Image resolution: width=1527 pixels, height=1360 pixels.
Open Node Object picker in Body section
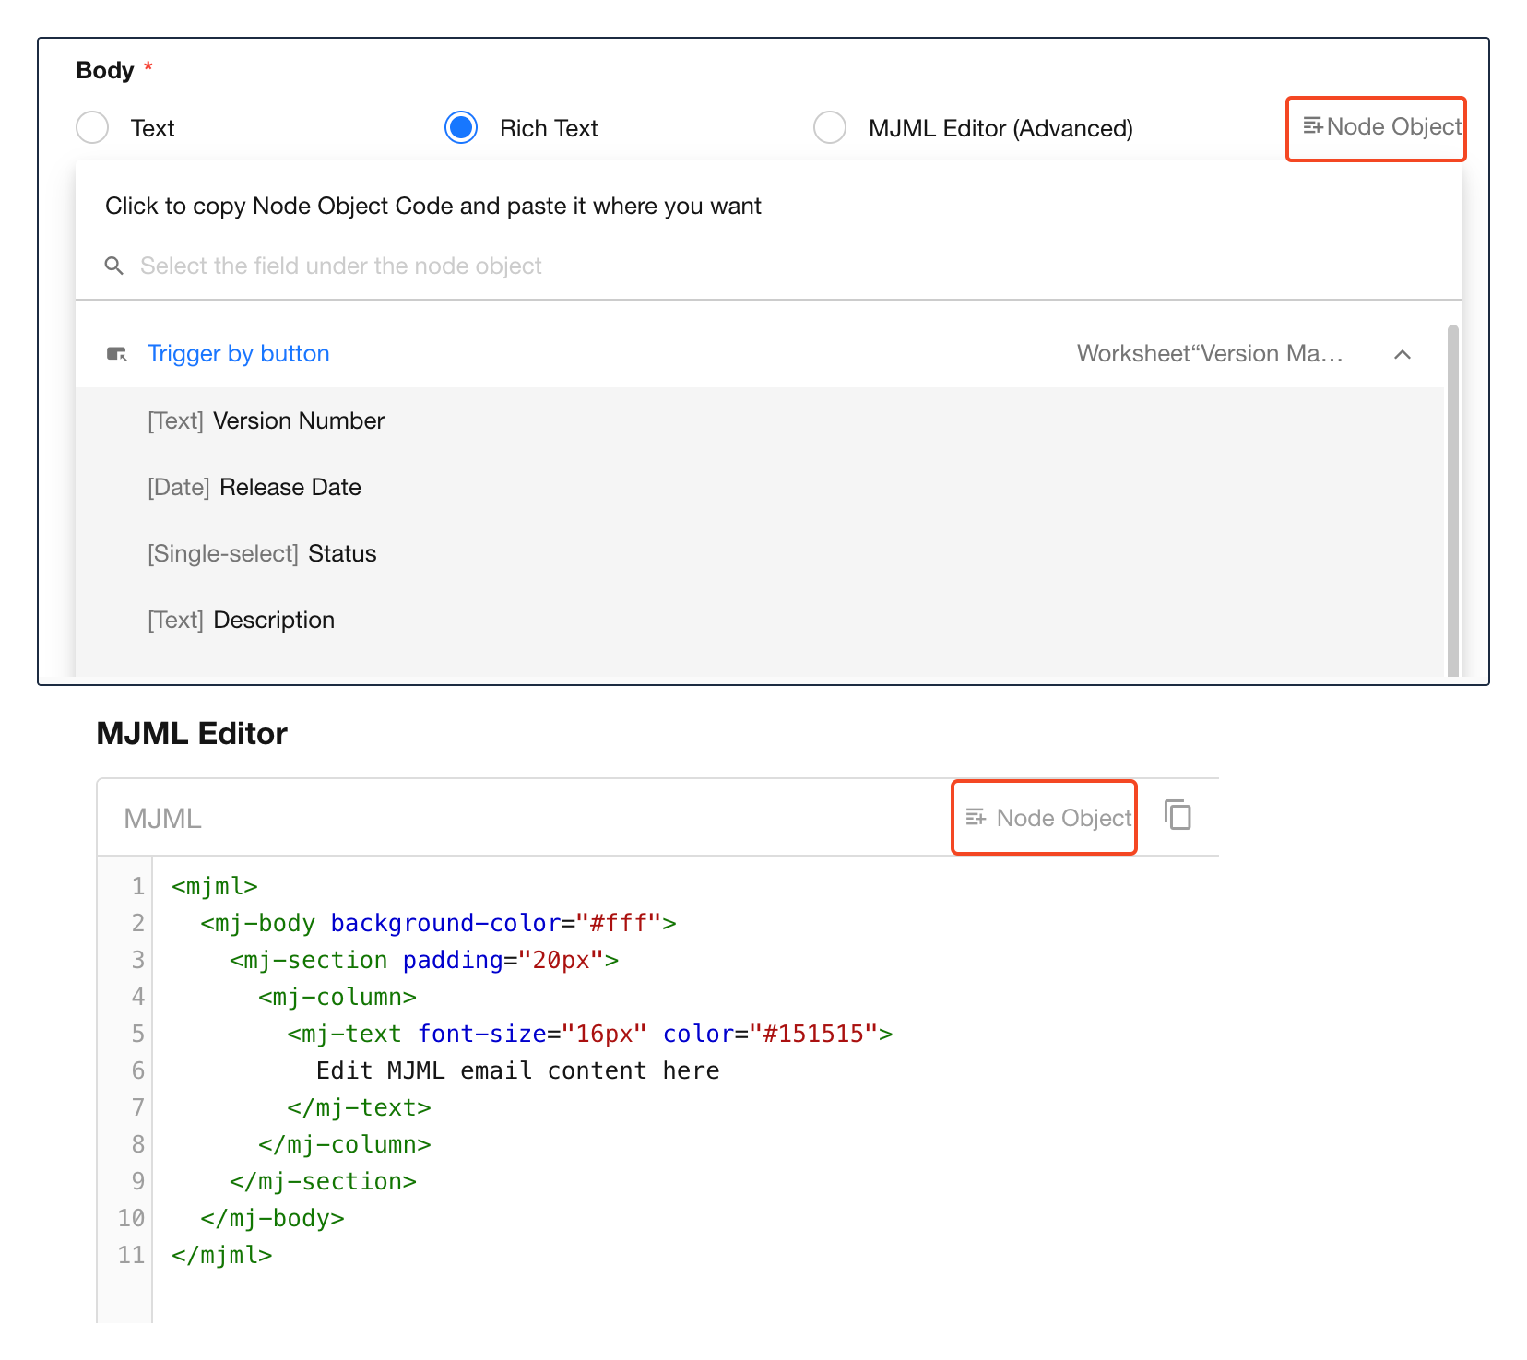pyautogui.click(x=1381, y=127)
